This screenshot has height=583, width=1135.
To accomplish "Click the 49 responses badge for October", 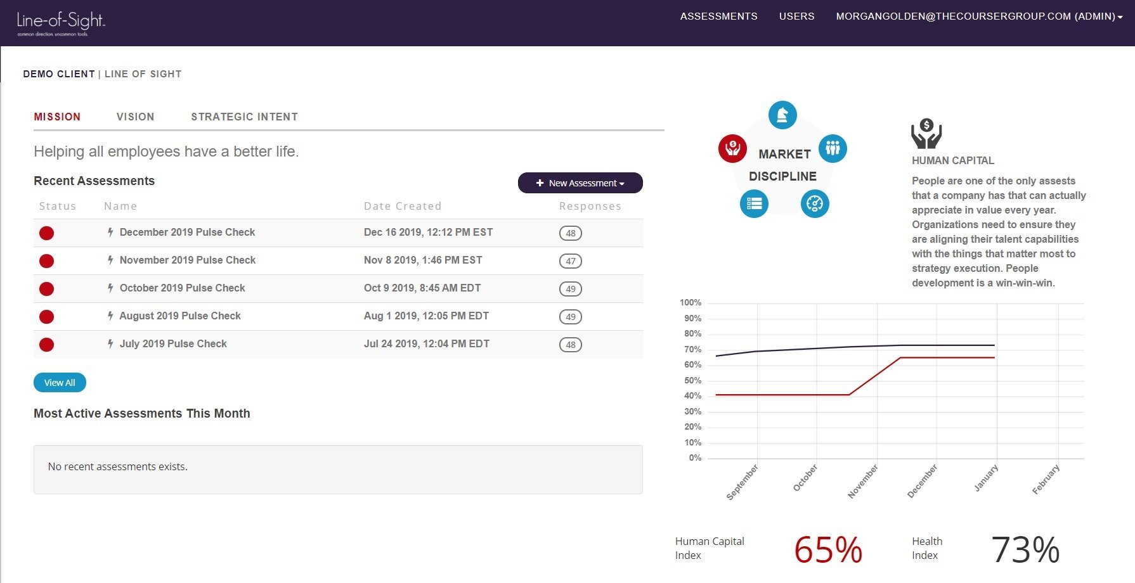I will (571, 289).
